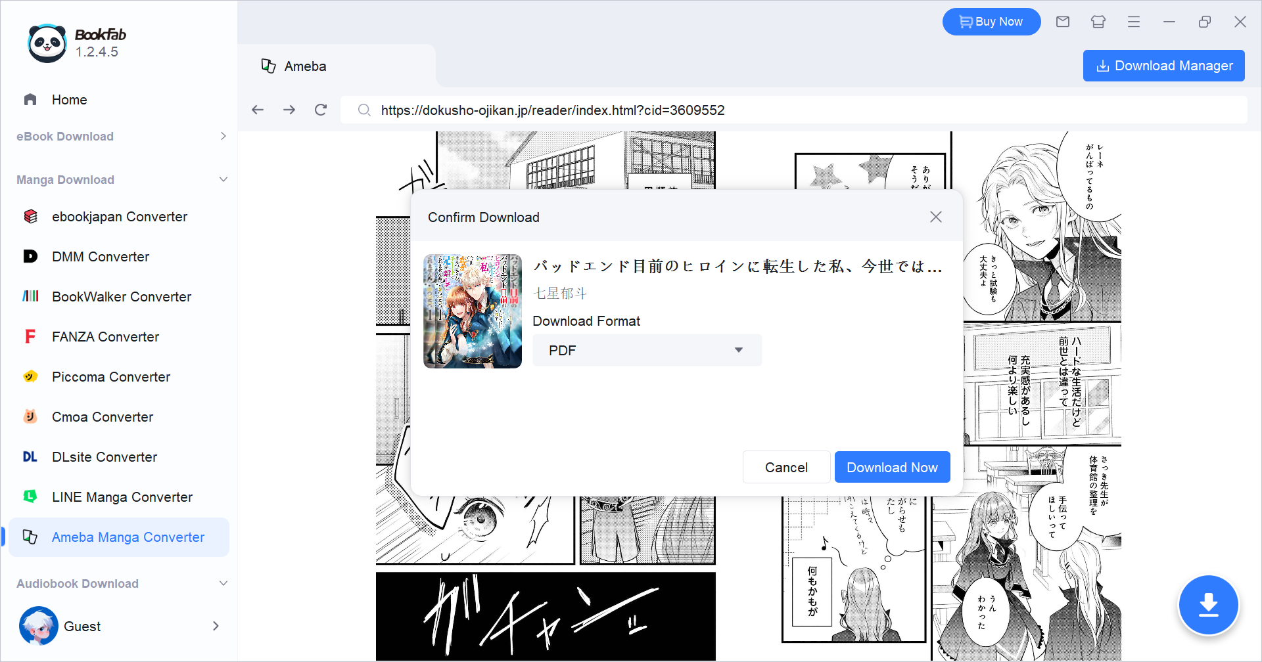This screenshot has width=1262, height=662.
Task: Click the Download Format label
Action: 586,320
